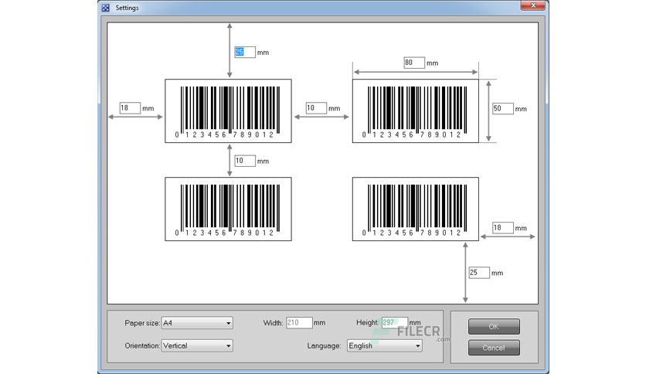The width and height of the screenshot is (646, 374).
Task: Click the Settings window app icon
Action: (105, 8)
